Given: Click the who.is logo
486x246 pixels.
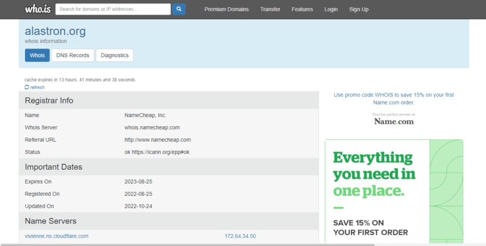Looking at the screenshot, I should point(38,9).
